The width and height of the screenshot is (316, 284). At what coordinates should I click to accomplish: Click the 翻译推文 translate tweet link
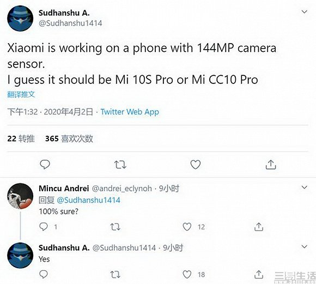point(21,94)
